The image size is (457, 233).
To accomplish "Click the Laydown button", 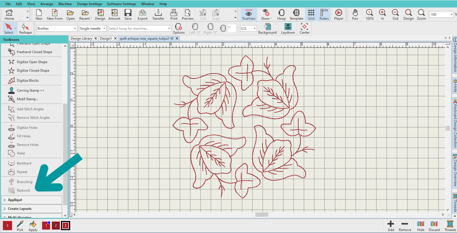I will (x=287, y=28).
